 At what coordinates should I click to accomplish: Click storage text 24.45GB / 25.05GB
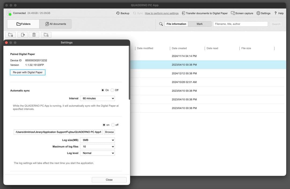coord(39,13)
